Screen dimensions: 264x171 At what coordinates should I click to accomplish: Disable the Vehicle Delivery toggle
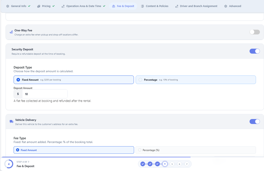click(x=254, y=121)
